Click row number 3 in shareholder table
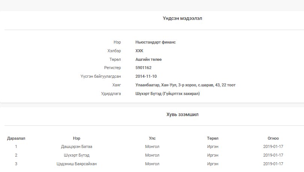This screenshot has height=172, width=304. [x=16, y=164]
